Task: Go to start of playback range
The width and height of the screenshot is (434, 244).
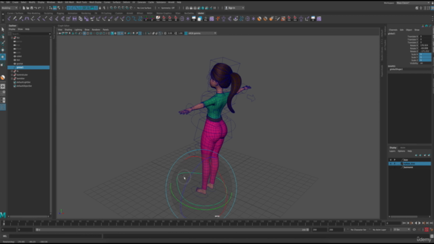Action: [404, 223]
